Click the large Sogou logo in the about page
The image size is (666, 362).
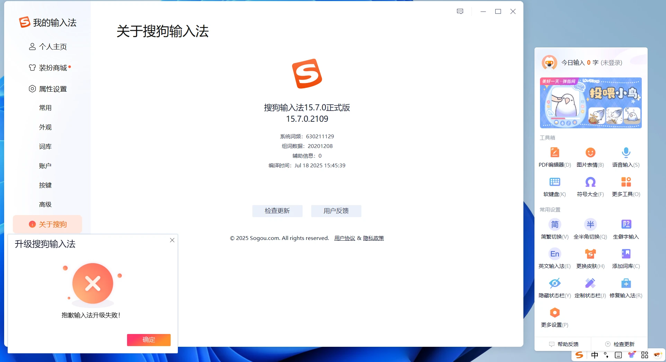point(307,74)
